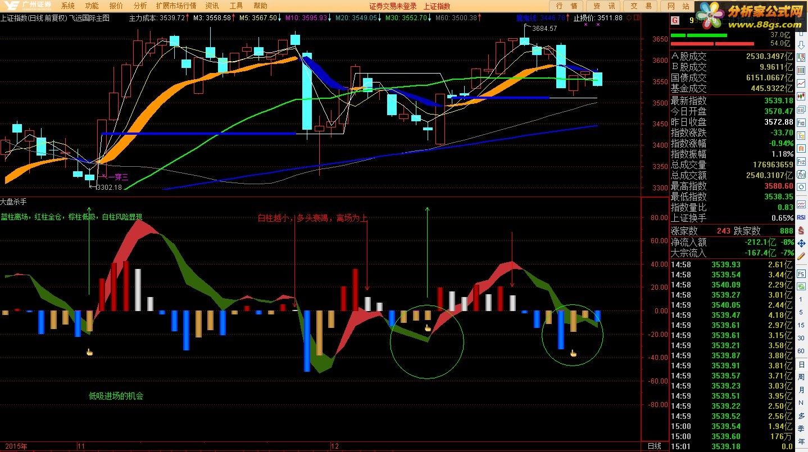The image size is (808, 452).
Task: Click the orange 自 self-select icon
Action: (801, 148)
